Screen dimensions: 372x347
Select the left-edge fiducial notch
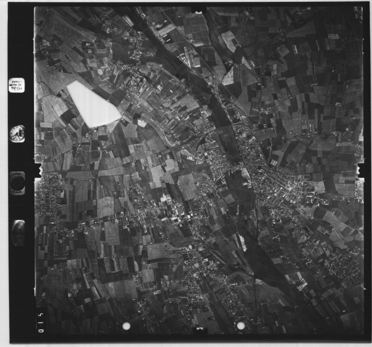tap(38, 170)
